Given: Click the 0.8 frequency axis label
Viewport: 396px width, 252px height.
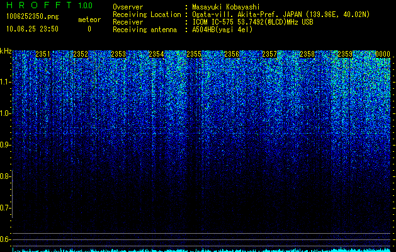Looking at the screenshot, I should coord(5,176).
